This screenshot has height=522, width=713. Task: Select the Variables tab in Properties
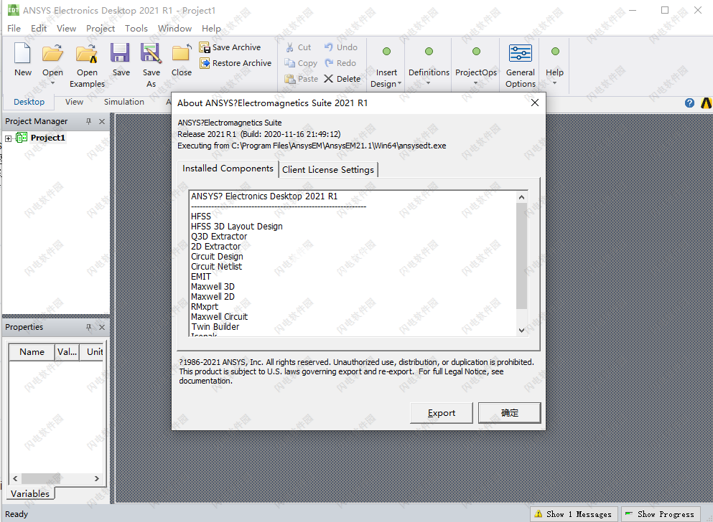(30, 493)
